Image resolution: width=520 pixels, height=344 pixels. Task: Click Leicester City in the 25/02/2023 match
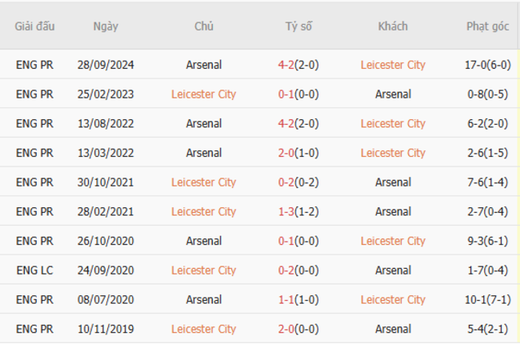pos(203,94)
